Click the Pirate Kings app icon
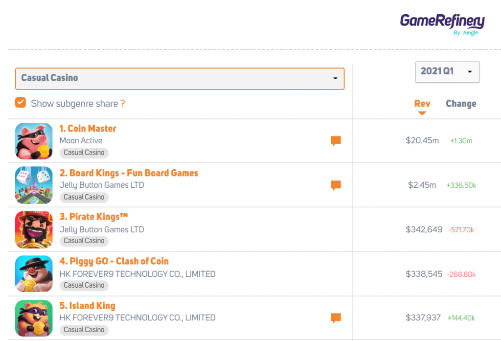Image resolution: width=501 pixels, height=341 pixels. pyautogui.click(x=34, y=229)
